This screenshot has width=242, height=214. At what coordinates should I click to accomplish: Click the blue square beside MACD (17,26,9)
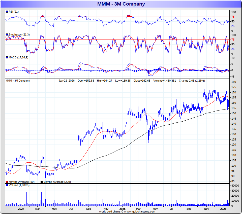[7, 57]
